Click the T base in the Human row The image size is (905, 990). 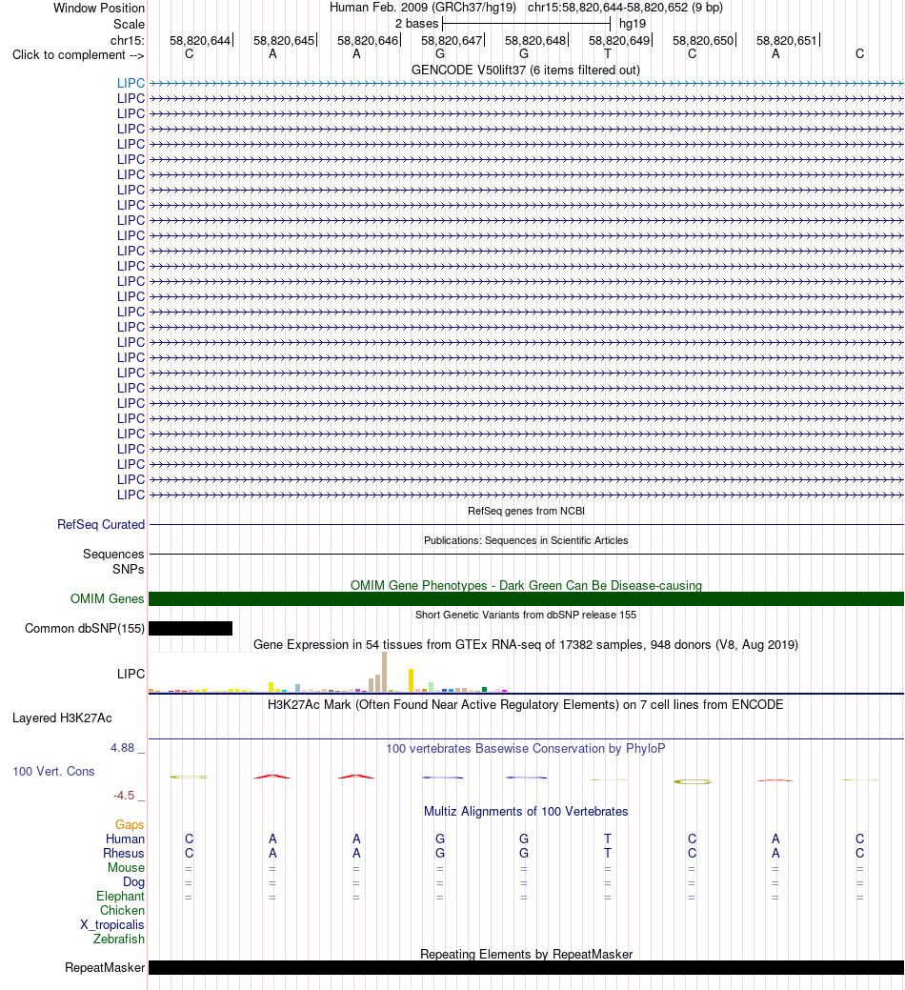click(608, 839)
